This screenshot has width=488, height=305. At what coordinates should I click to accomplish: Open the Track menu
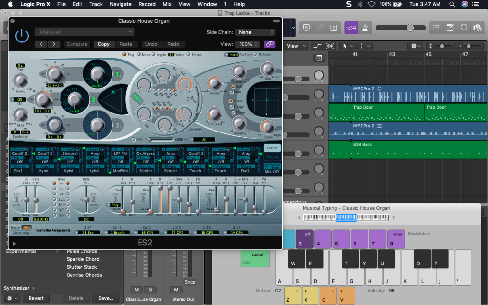pyautogui.click(x=96, y=4)
